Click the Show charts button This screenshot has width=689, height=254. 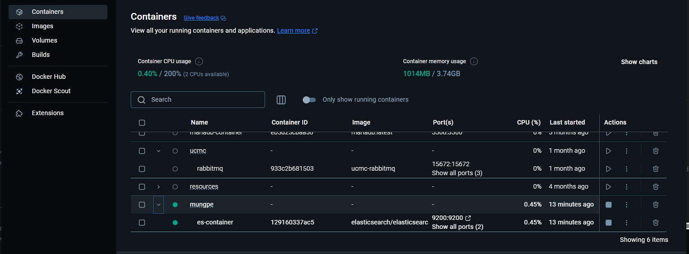click(639, 62)
